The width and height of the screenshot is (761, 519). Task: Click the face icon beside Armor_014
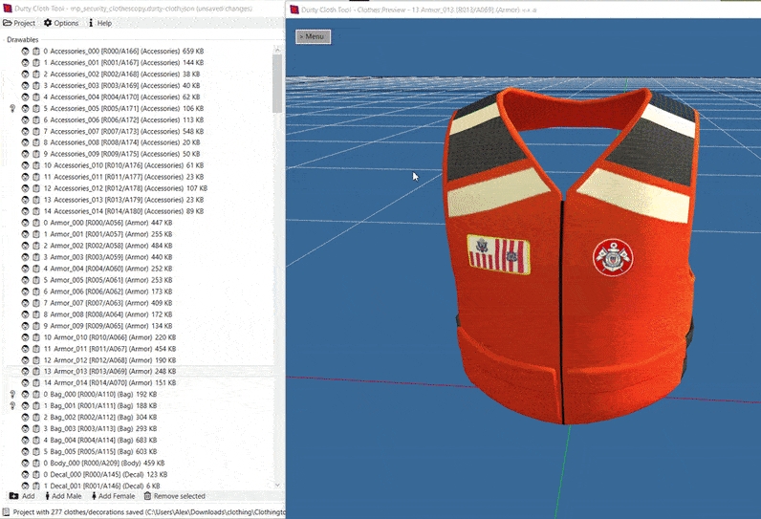coord(25,382)
